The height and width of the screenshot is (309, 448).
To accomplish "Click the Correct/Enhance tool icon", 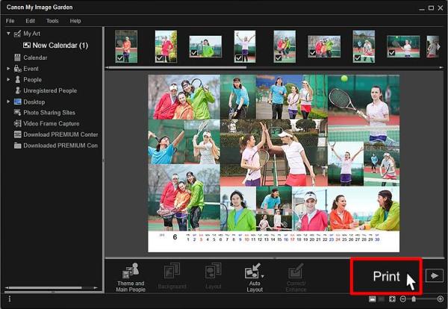I will pos(296,270).
